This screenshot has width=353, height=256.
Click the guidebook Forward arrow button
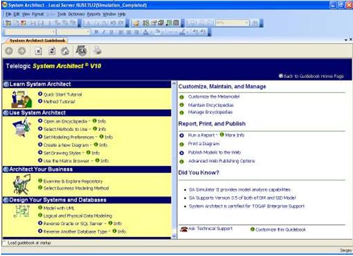pos(22,51)
